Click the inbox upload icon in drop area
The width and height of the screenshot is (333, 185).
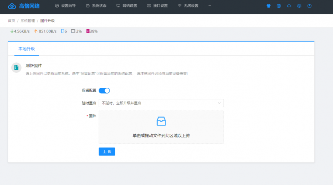tap(161, 121)
